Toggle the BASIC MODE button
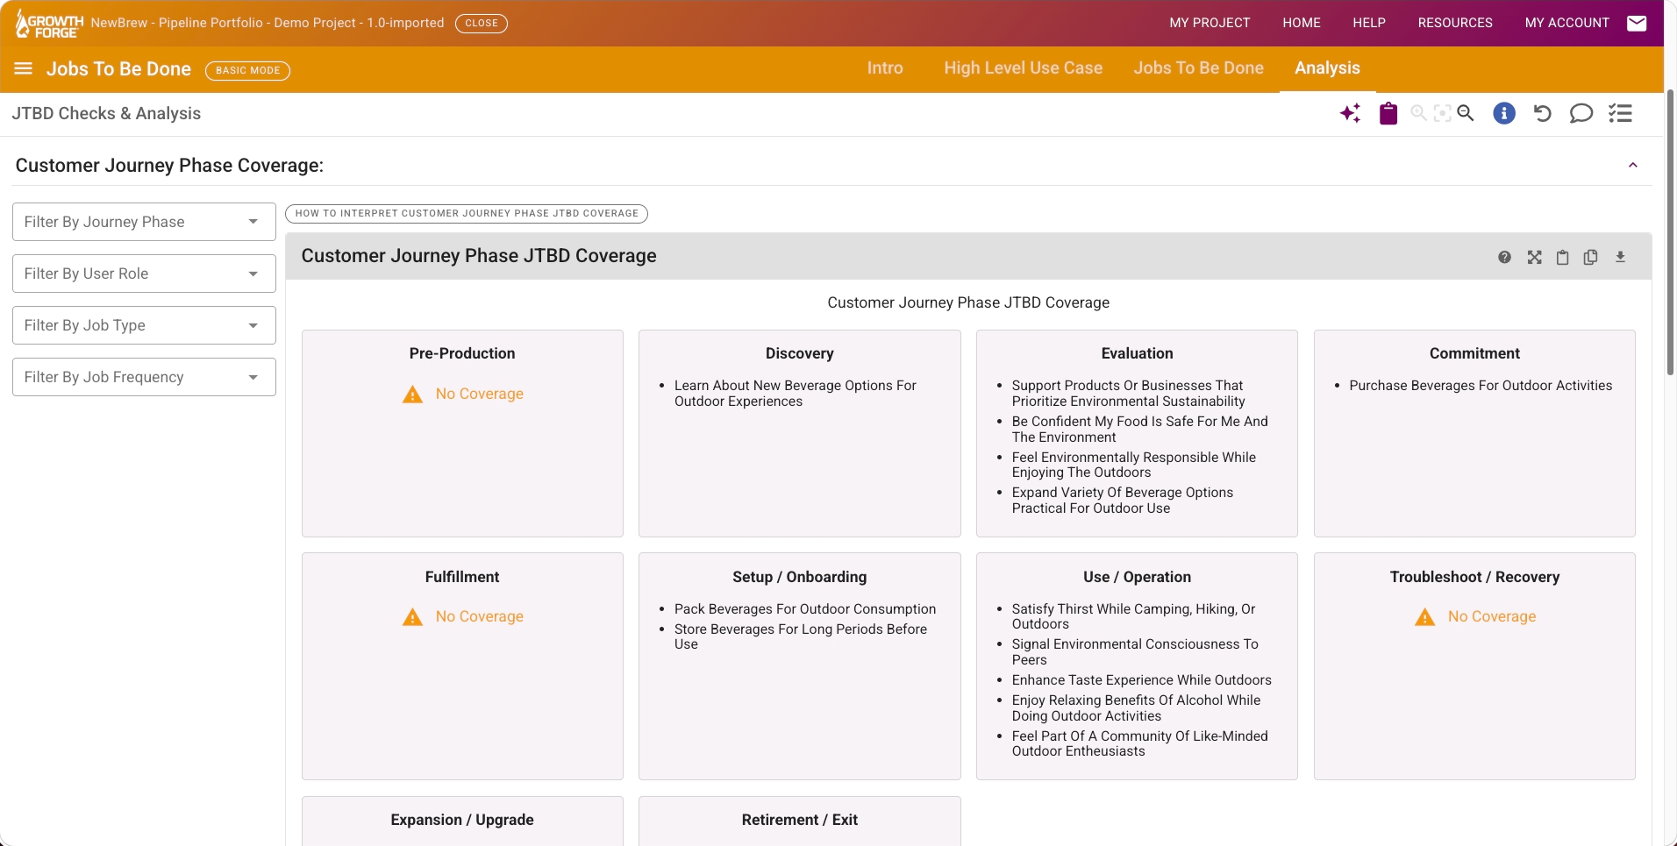Viewport: 1677px width, 846px height. point(247,70)
